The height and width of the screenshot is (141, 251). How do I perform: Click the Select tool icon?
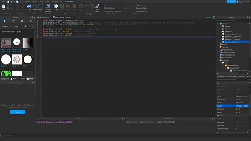click(x=41, y=6)
